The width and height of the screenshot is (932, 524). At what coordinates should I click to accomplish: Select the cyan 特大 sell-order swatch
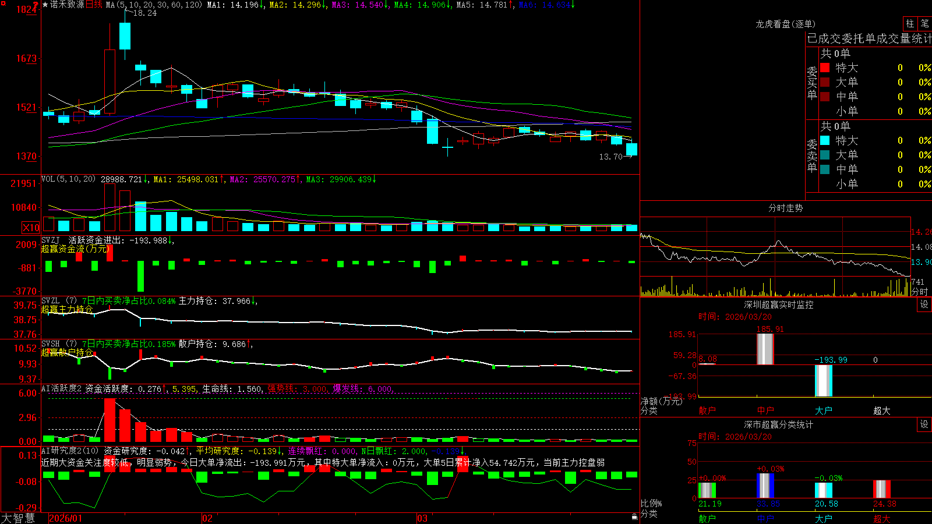[825, 140]
